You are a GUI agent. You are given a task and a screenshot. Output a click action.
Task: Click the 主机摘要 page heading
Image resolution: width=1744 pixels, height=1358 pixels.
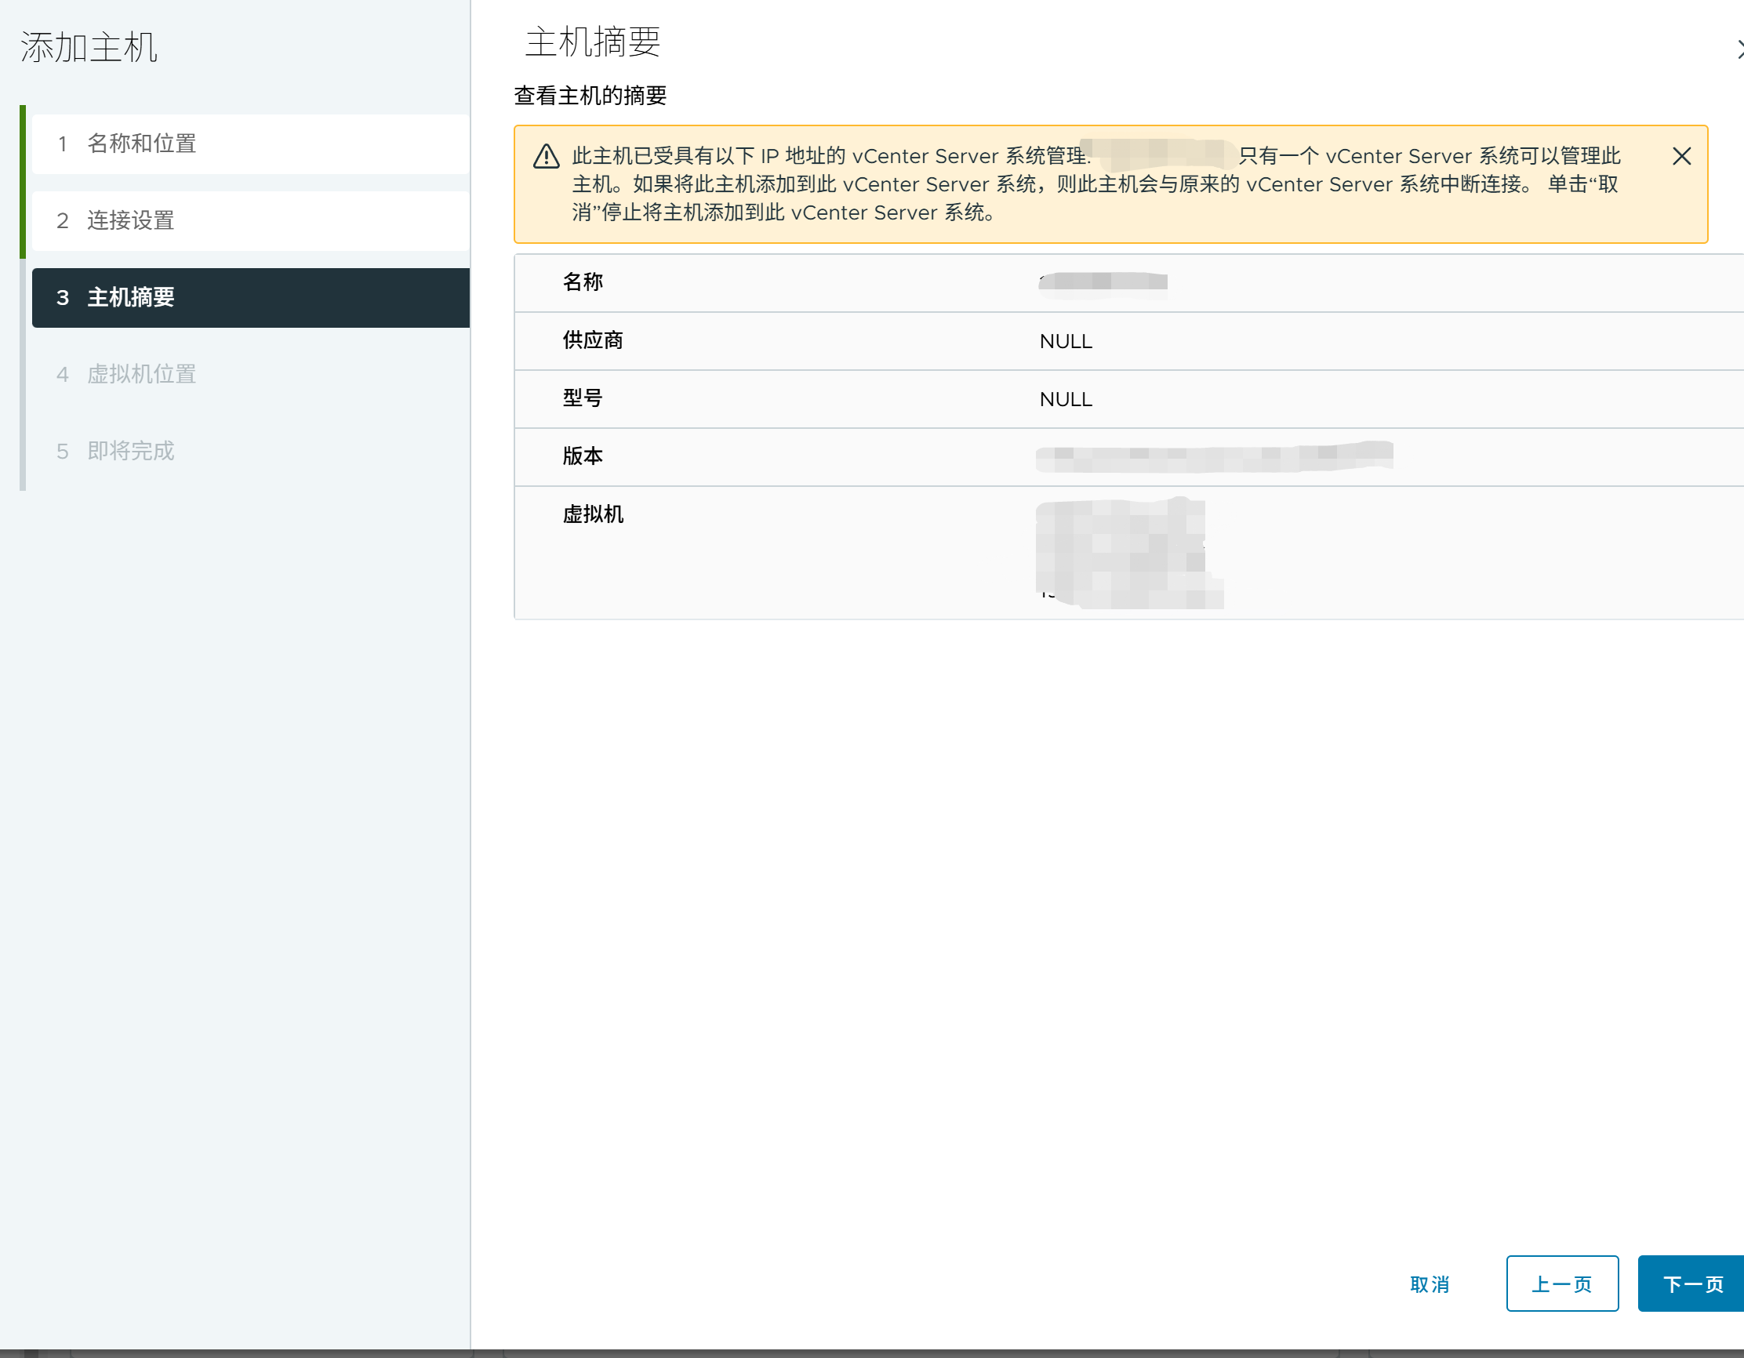point(593,42)
